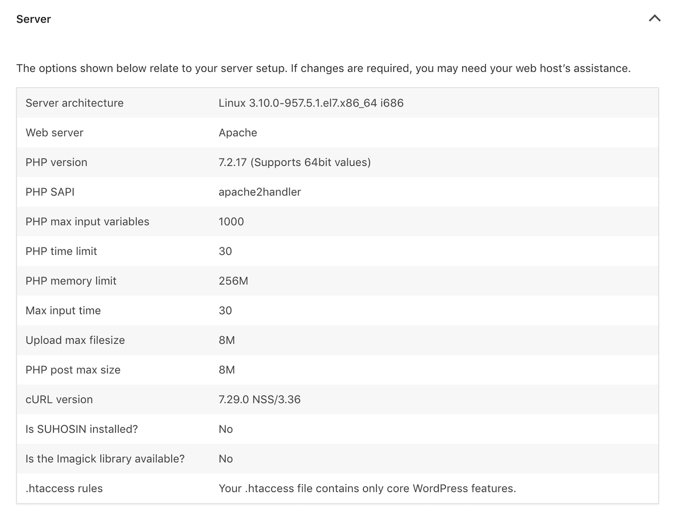This screenshot has width=676, height=515.
Task: Click the cURL version 7.29.0 value
Action: tap(259, 399)
